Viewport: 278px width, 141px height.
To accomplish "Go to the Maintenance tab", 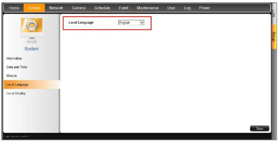I will pos(148,8).
